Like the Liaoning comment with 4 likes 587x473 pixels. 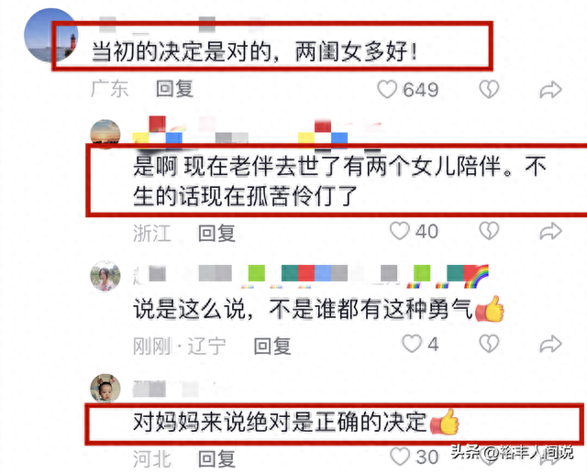412,344
